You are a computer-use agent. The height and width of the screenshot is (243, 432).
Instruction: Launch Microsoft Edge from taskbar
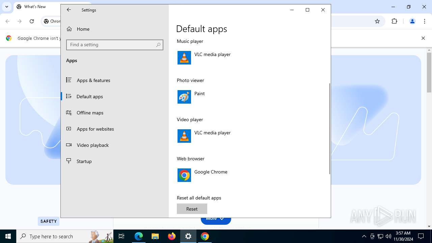point(139,236)
